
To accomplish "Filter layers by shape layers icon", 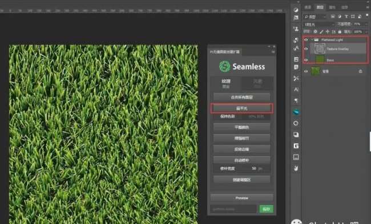I will coord(353,17).
